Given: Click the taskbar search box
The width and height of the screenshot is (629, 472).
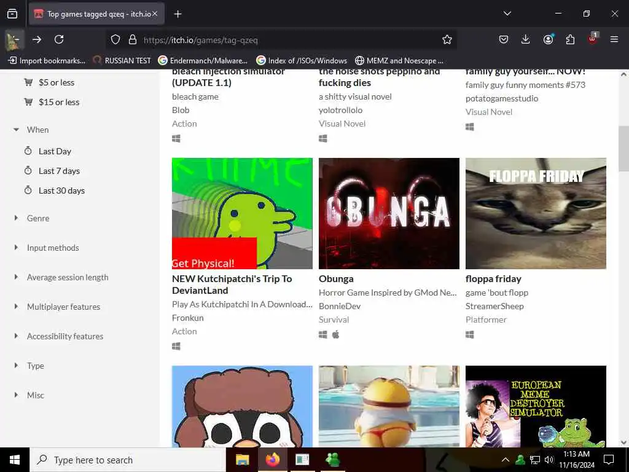Looking at the screenshot, I should click(128, 460).
